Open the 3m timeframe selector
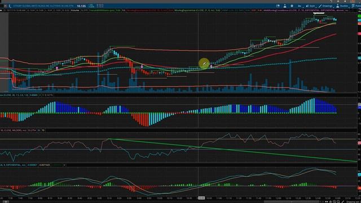The image size is (361, 203). 300,6
